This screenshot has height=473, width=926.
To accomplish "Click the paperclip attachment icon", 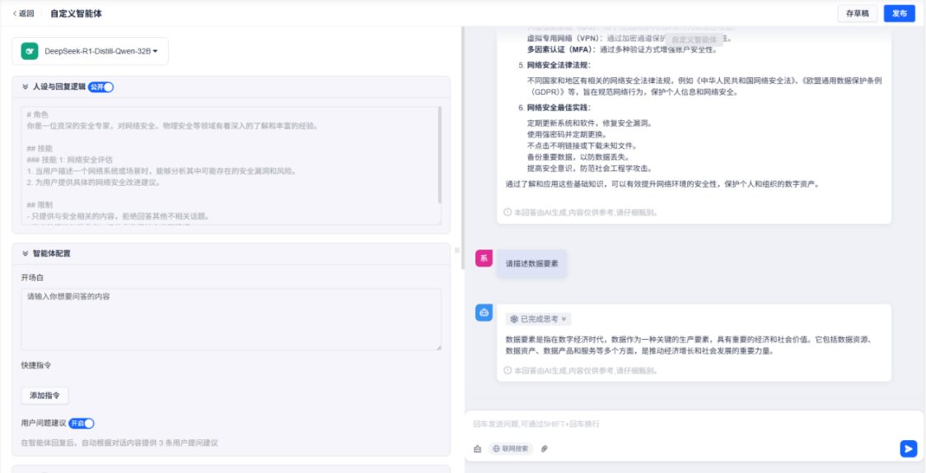I will [544, 448].
